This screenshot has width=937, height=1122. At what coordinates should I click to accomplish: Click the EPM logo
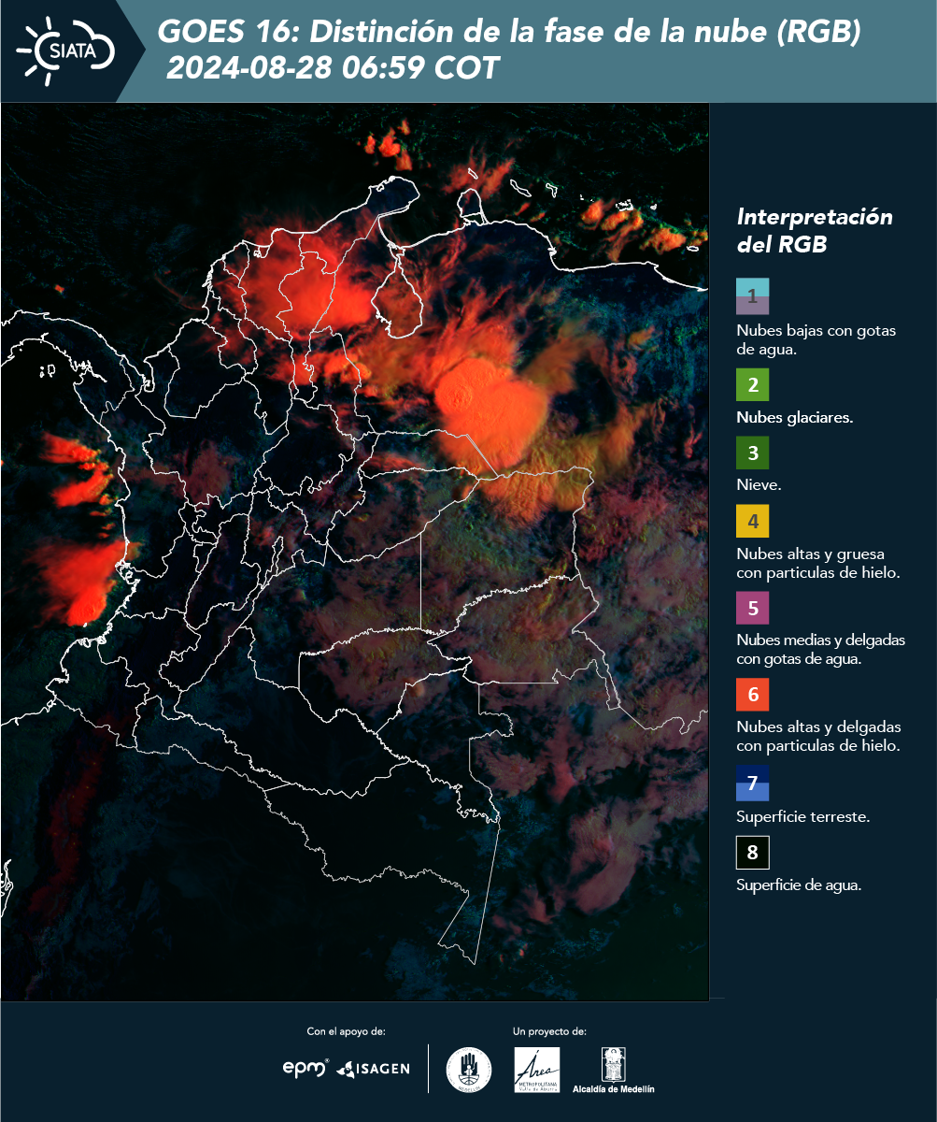coord(305,1068)
